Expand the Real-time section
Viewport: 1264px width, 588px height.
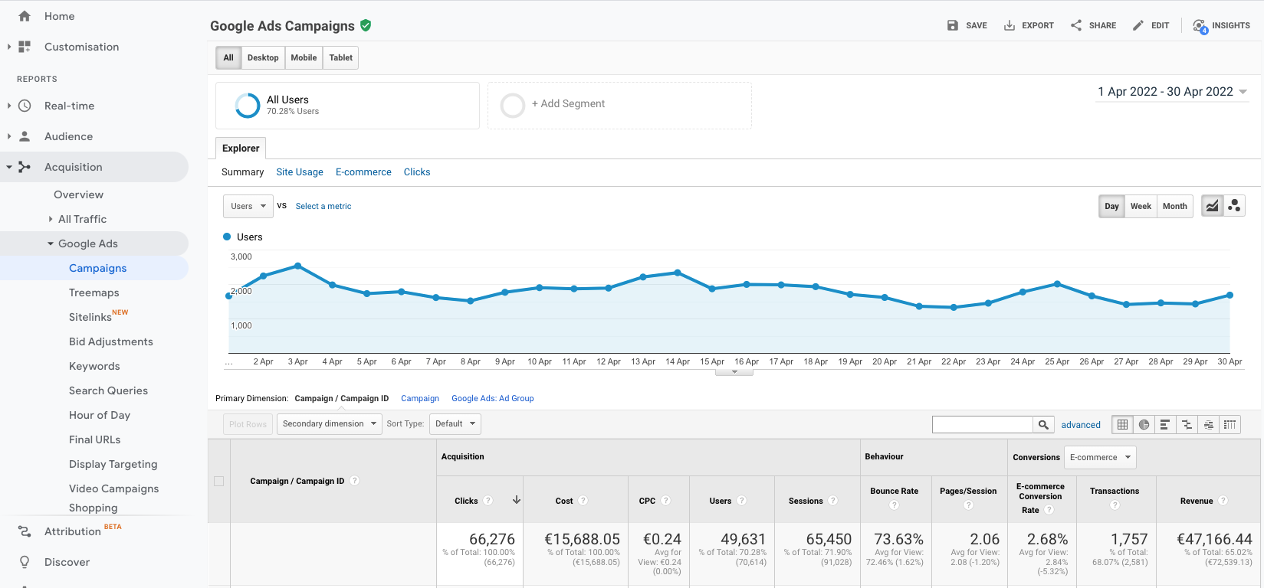coord(9,106)
